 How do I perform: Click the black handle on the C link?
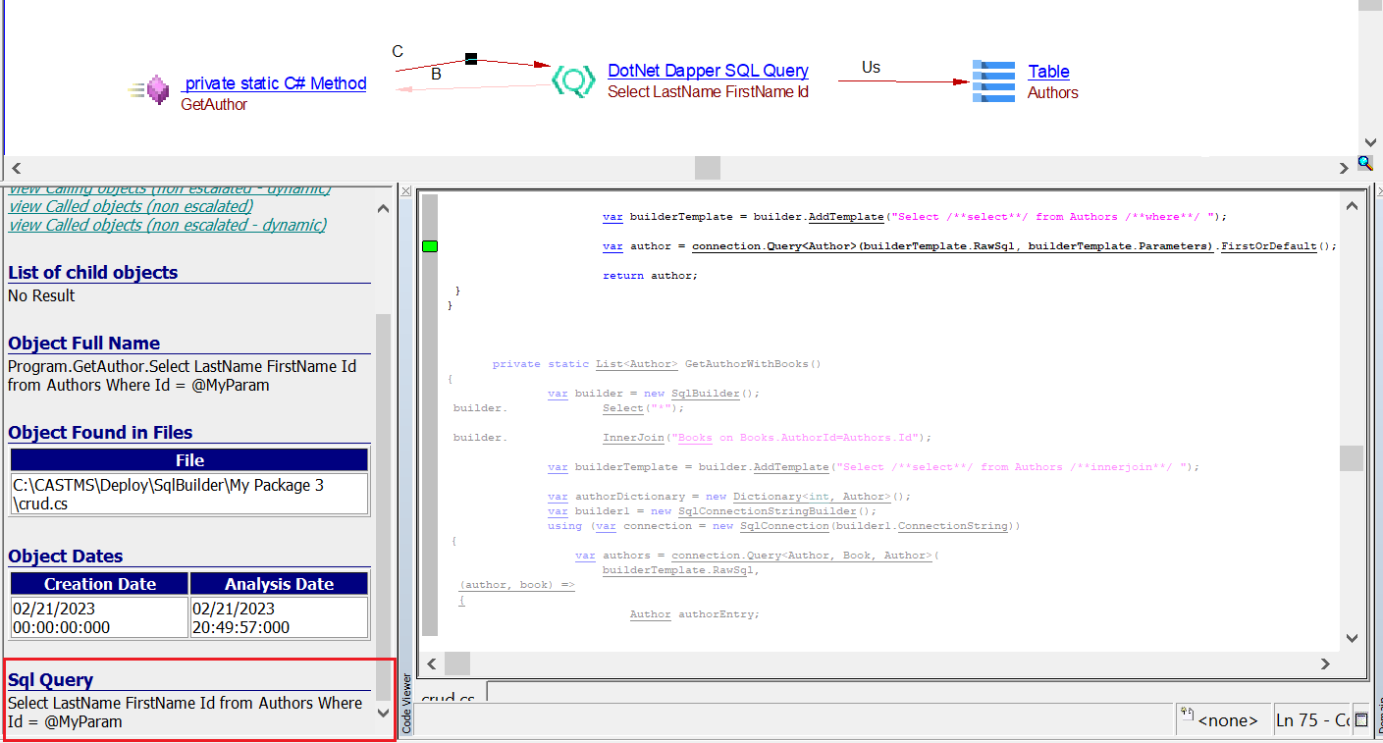click(x=471, y=59)
